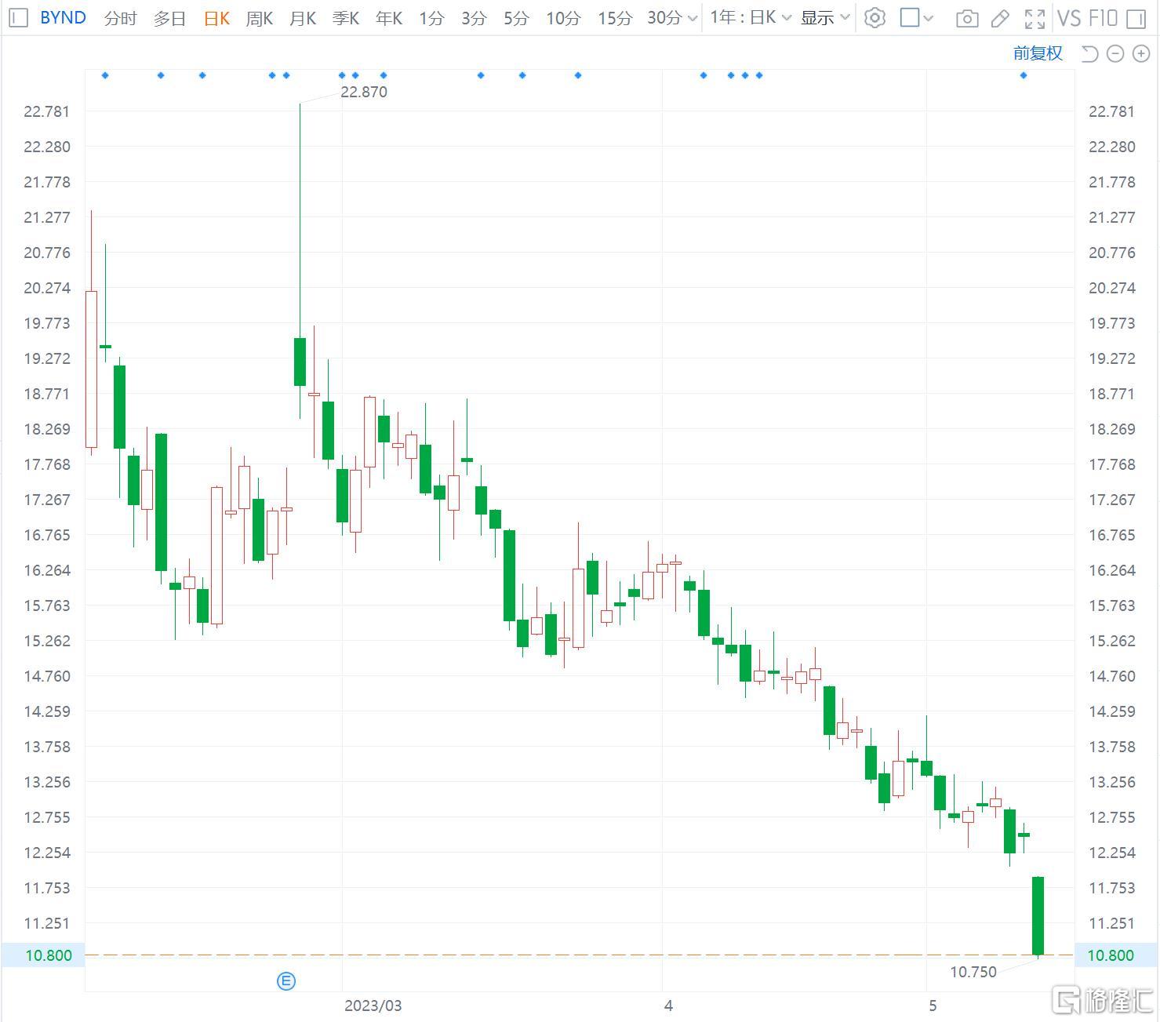Viewport: 1160px width, 1022px height.
Task: Click the last large green candlestick
Action: 1038,915
